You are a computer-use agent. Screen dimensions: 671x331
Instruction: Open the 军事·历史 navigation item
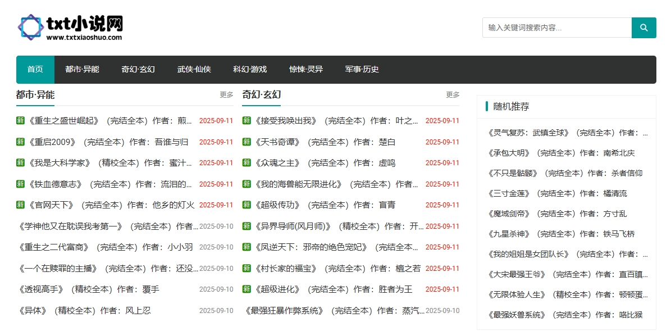pos(362,70)
